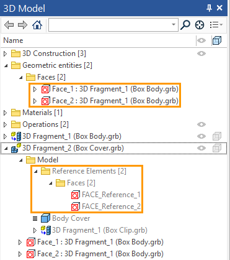
Task: Expand the 3D Construction folder
Action: click(x=6, y=53)
